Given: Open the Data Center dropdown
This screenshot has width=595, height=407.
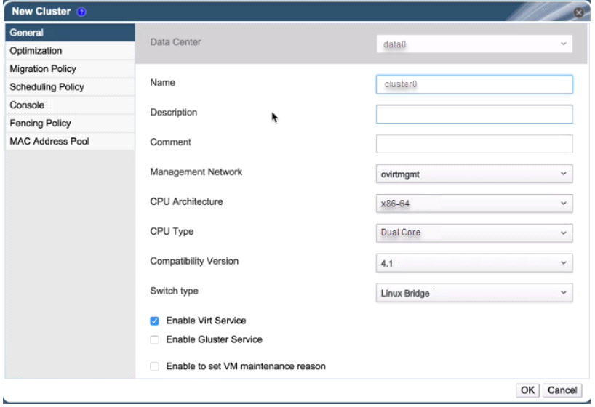Looking at the screenshot, I should tap(474, 44).
